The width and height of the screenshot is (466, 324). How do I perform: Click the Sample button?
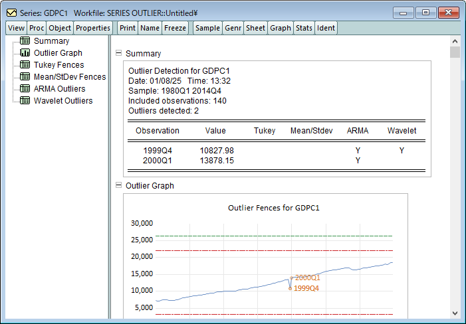[207, 28]
